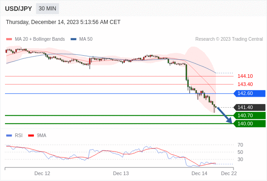This screenshot has height=181, width=267.
Task: Click the MA 50 legend swatch
Action: tap(73, 39)
